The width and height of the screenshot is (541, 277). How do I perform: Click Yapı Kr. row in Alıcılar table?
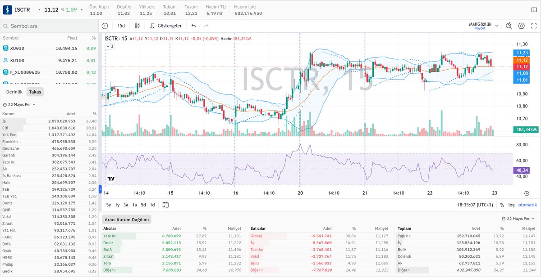(173, 236)
